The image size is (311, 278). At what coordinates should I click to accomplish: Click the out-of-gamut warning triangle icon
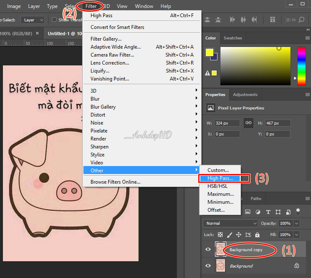pos(207,73)
